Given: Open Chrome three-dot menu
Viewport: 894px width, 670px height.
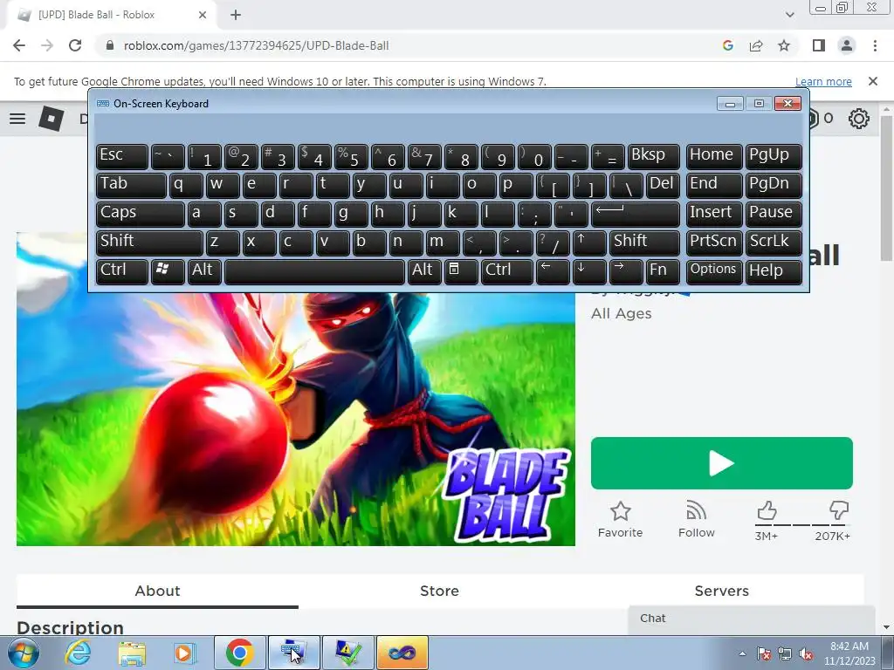Looking at the screenshot, I should tap(875, 45).
